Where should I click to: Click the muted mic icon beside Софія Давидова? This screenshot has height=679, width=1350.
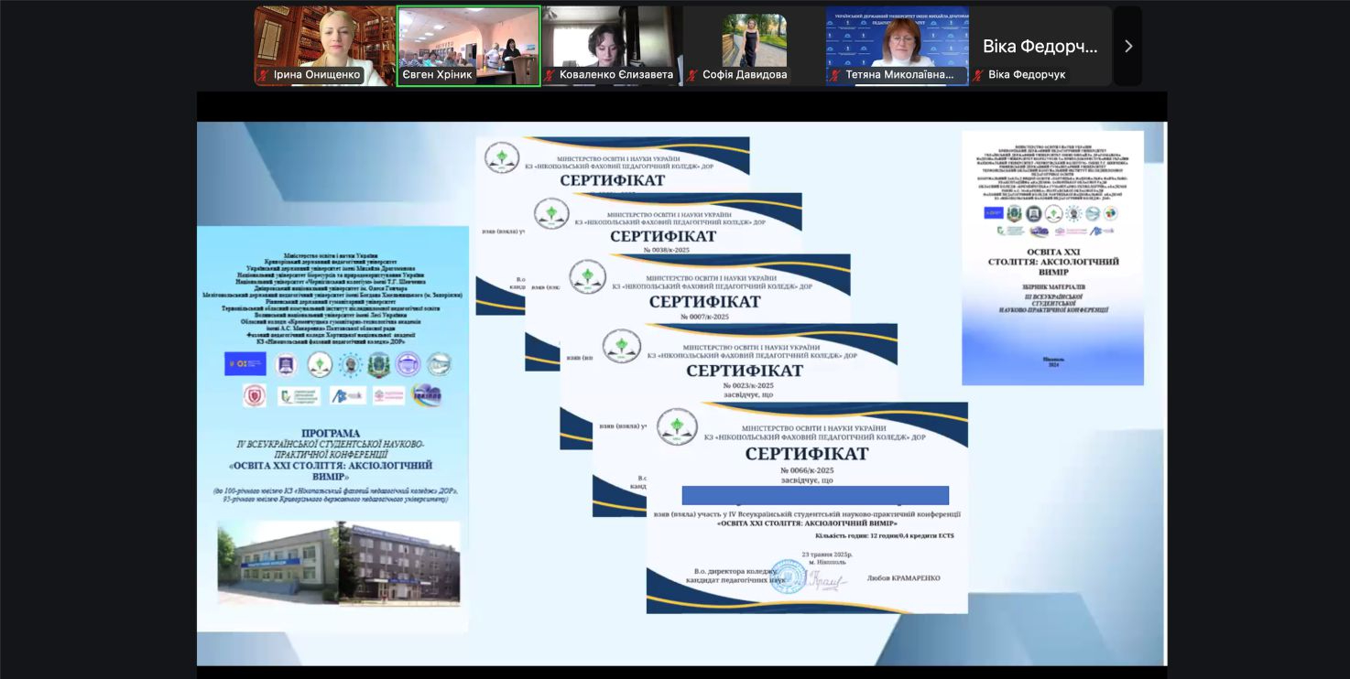coord(693,75)
